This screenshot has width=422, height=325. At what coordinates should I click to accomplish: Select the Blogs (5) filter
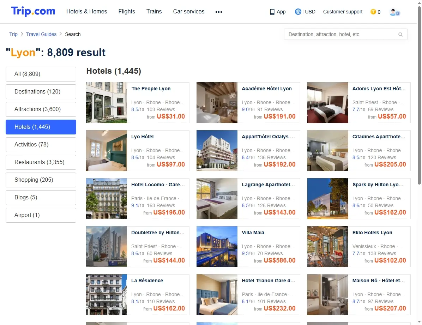(41, 197)
